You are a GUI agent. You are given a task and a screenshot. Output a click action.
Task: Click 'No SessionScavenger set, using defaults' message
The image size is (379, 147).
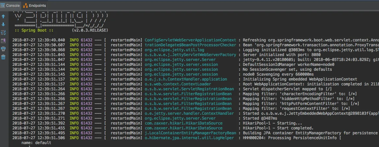click(x=287, y=69)
